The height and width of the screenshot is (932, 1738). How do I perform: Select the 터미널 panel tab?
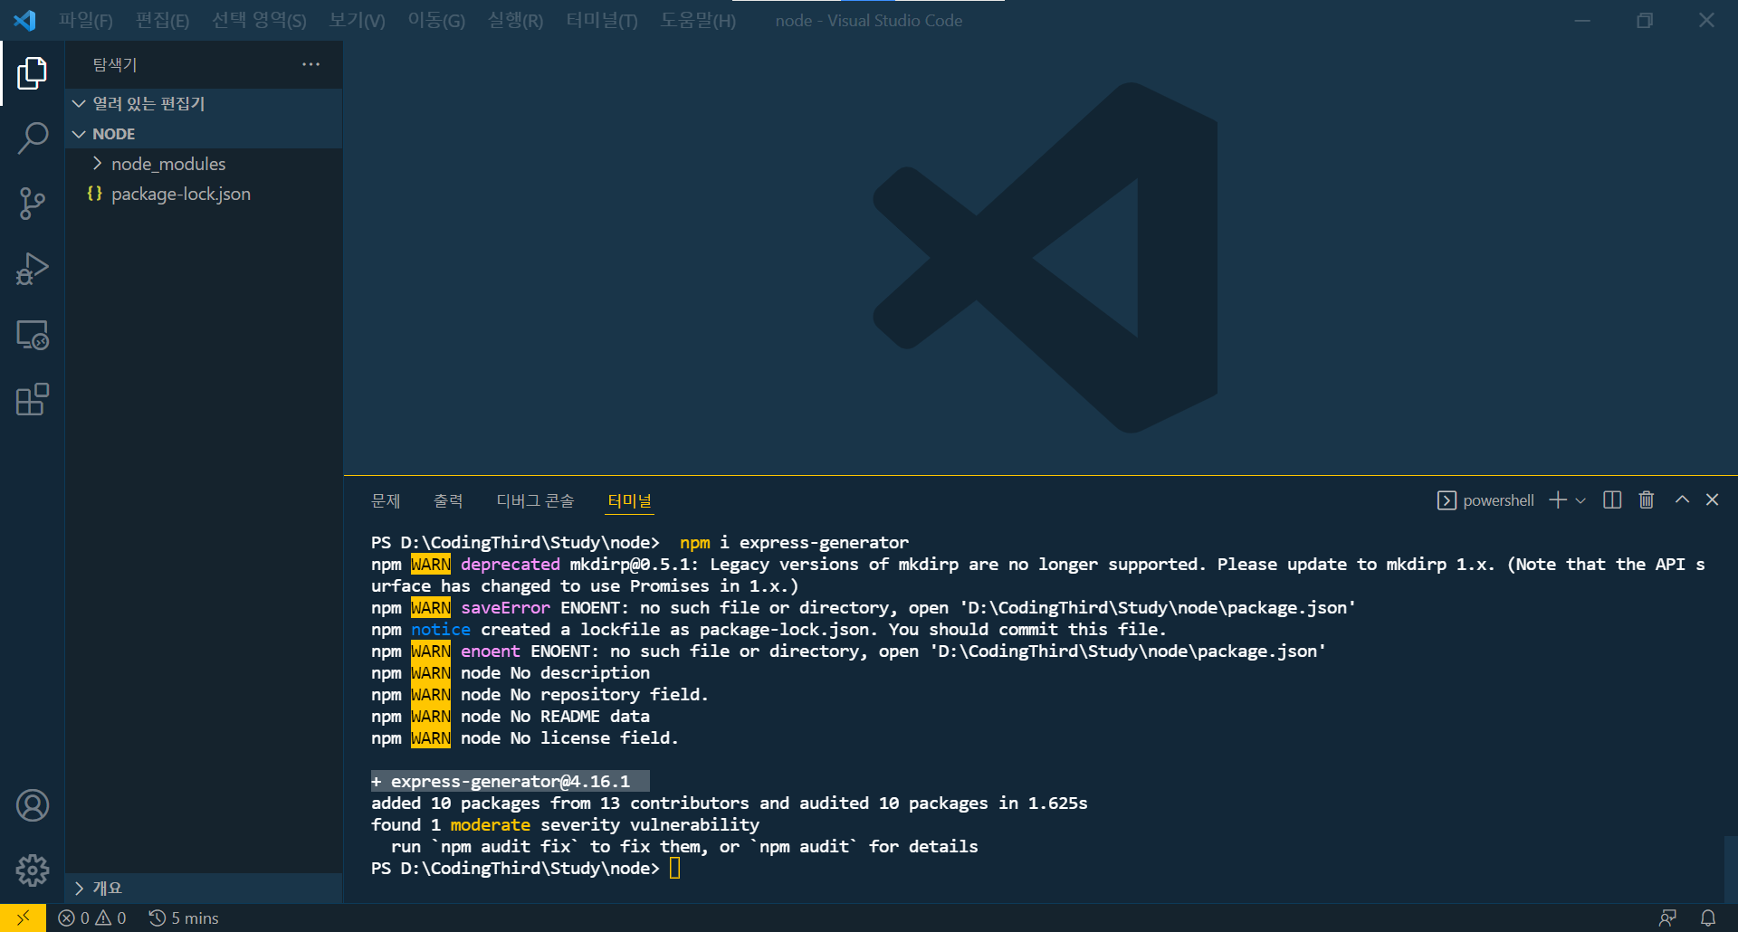pos(630,500)
